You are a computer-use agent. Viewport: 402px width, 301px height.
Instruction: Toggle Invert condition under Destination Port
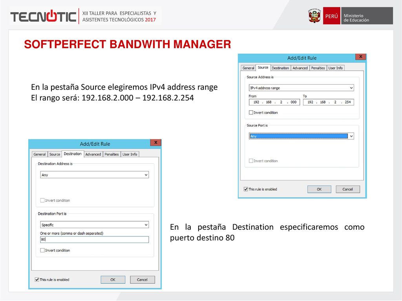42,250
